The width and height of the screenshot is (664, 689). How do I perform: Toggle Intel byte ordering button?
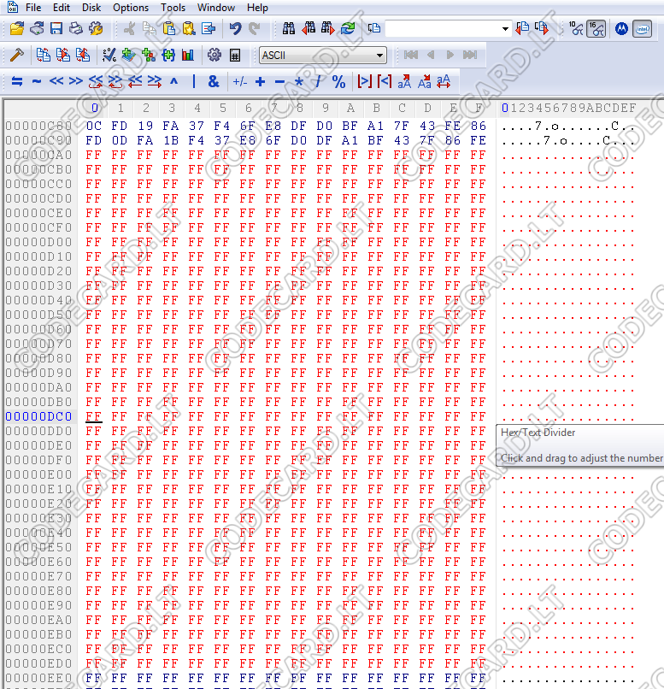coord(642,29)
